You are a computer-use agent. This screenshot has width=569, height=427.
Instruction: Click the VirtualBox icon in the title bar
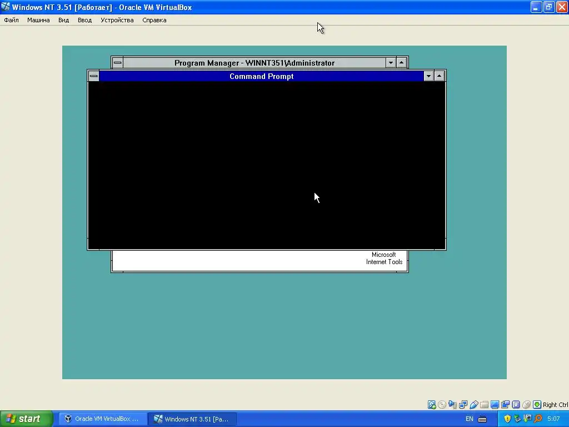[x=6, y=7]
